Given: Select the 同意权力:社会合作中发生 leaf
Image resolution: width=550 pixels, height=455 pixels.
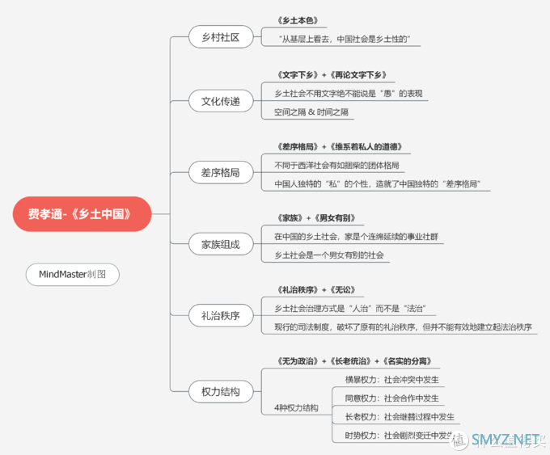Looking at the screenshot, I should click(391, 398).
